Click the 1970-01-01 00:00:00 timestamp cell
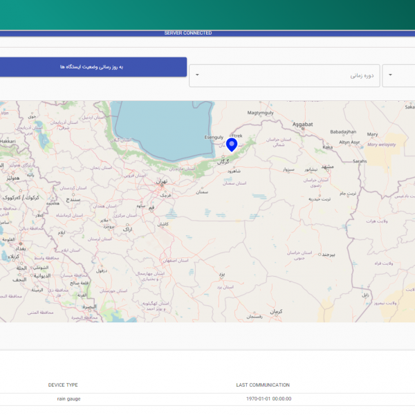Screen dimensions: 415x415 coord(268,398)
